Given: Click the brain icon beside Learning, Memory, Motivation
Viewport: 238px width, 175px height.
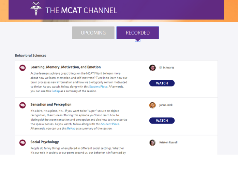Looking at the screenshot, I should click(x=23, y=68).
